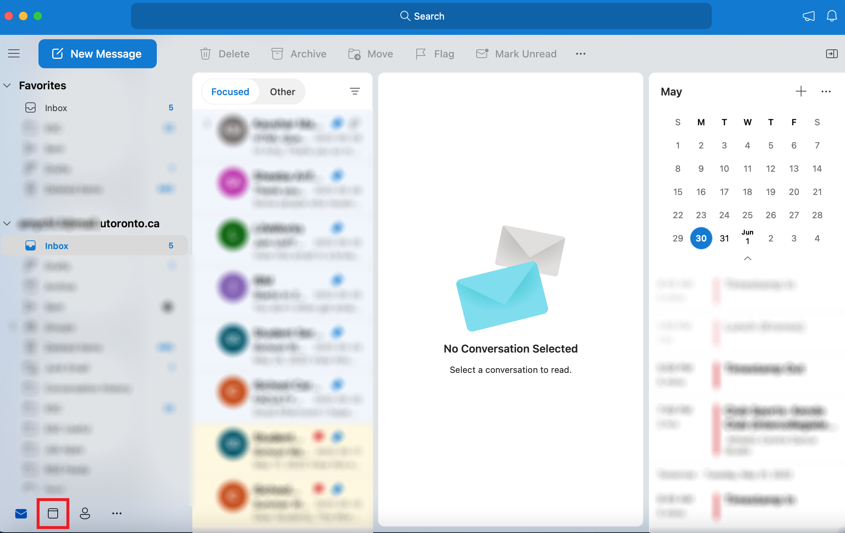Click the filter icon in message list
845x533 pixels.
click(355, 91)
